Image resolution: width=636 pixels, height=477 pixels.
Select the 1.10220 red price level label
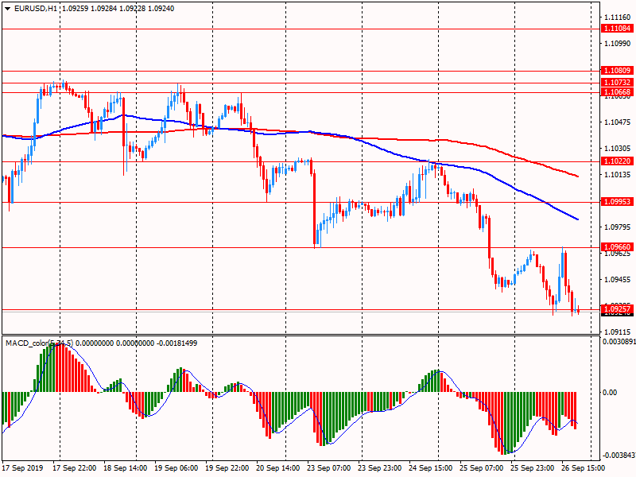[617, 161]
